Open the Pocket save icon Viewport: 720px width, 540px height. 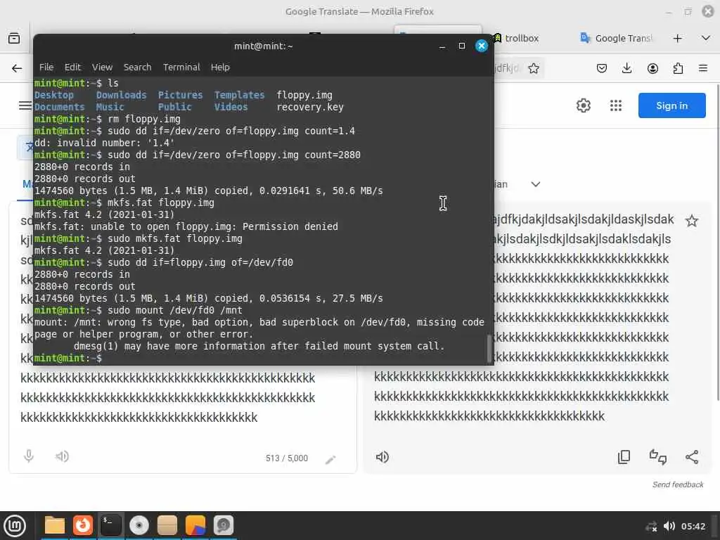coord(602,68)
